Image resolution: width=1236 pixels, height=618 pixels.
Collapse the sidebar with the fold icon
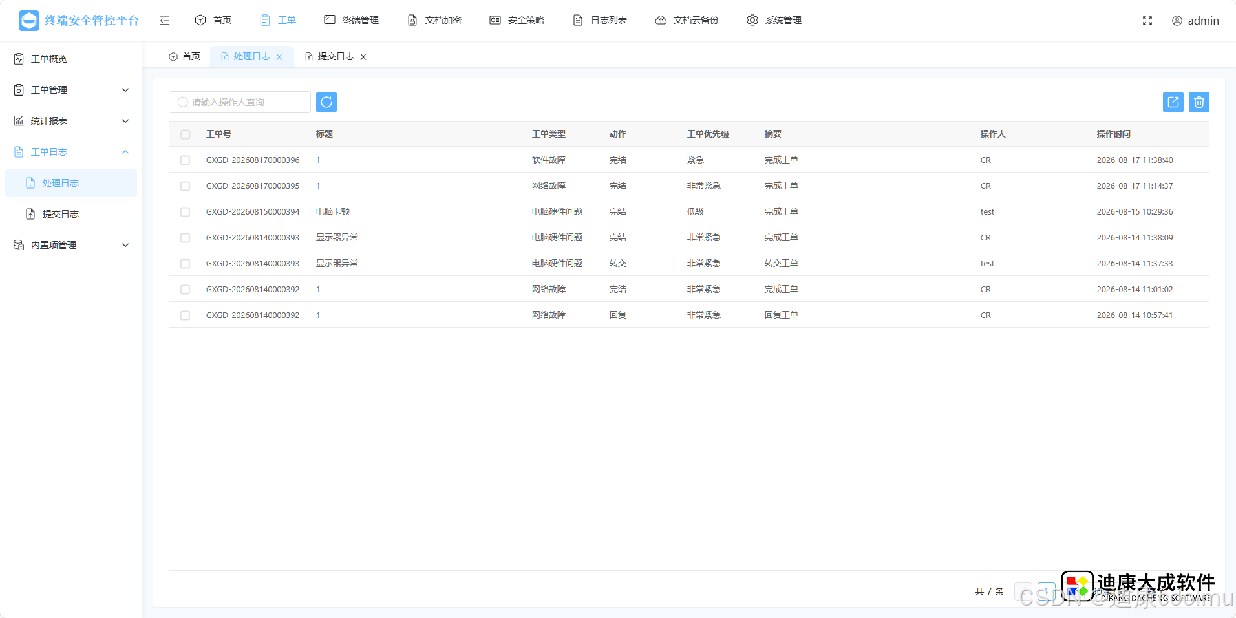coord(165,21)
